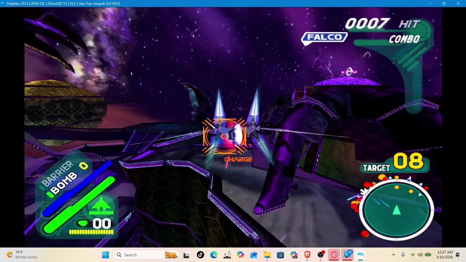This screenshot has width=466, height=262.
Task: Click the radar minimap in game HUD
Action: 396,210
